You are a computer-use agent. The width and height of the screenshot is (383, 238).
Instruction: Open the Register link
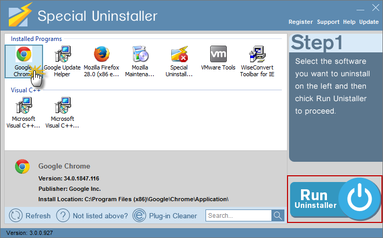(x=300, y=22)
